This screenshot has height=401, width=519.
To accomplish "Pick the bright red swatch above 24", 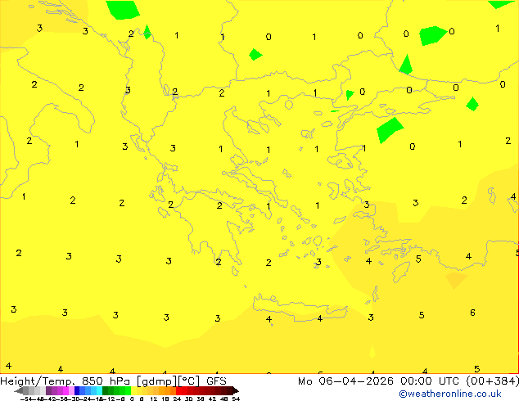I will [x=178, y=390].
